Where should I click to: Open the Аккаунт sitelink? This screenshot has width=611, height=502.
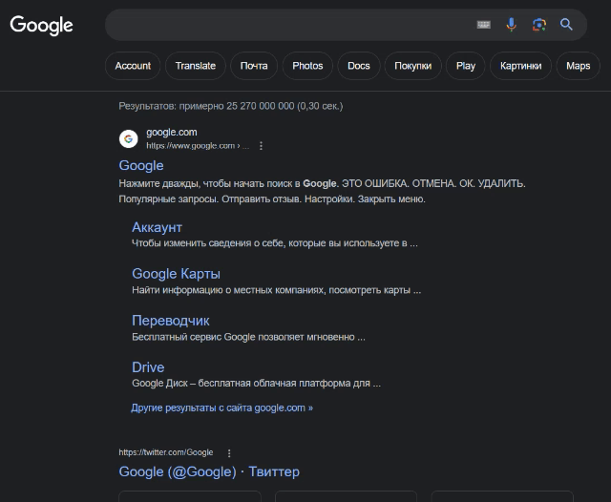pyautogui.click(x=157, y=227)
